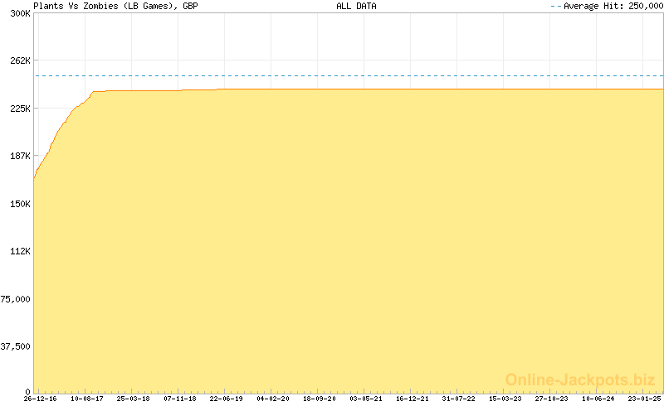This screenshot has height=406, width=664.
Task: Click the 75,000 y-axis label
Action: click(16, 299)
